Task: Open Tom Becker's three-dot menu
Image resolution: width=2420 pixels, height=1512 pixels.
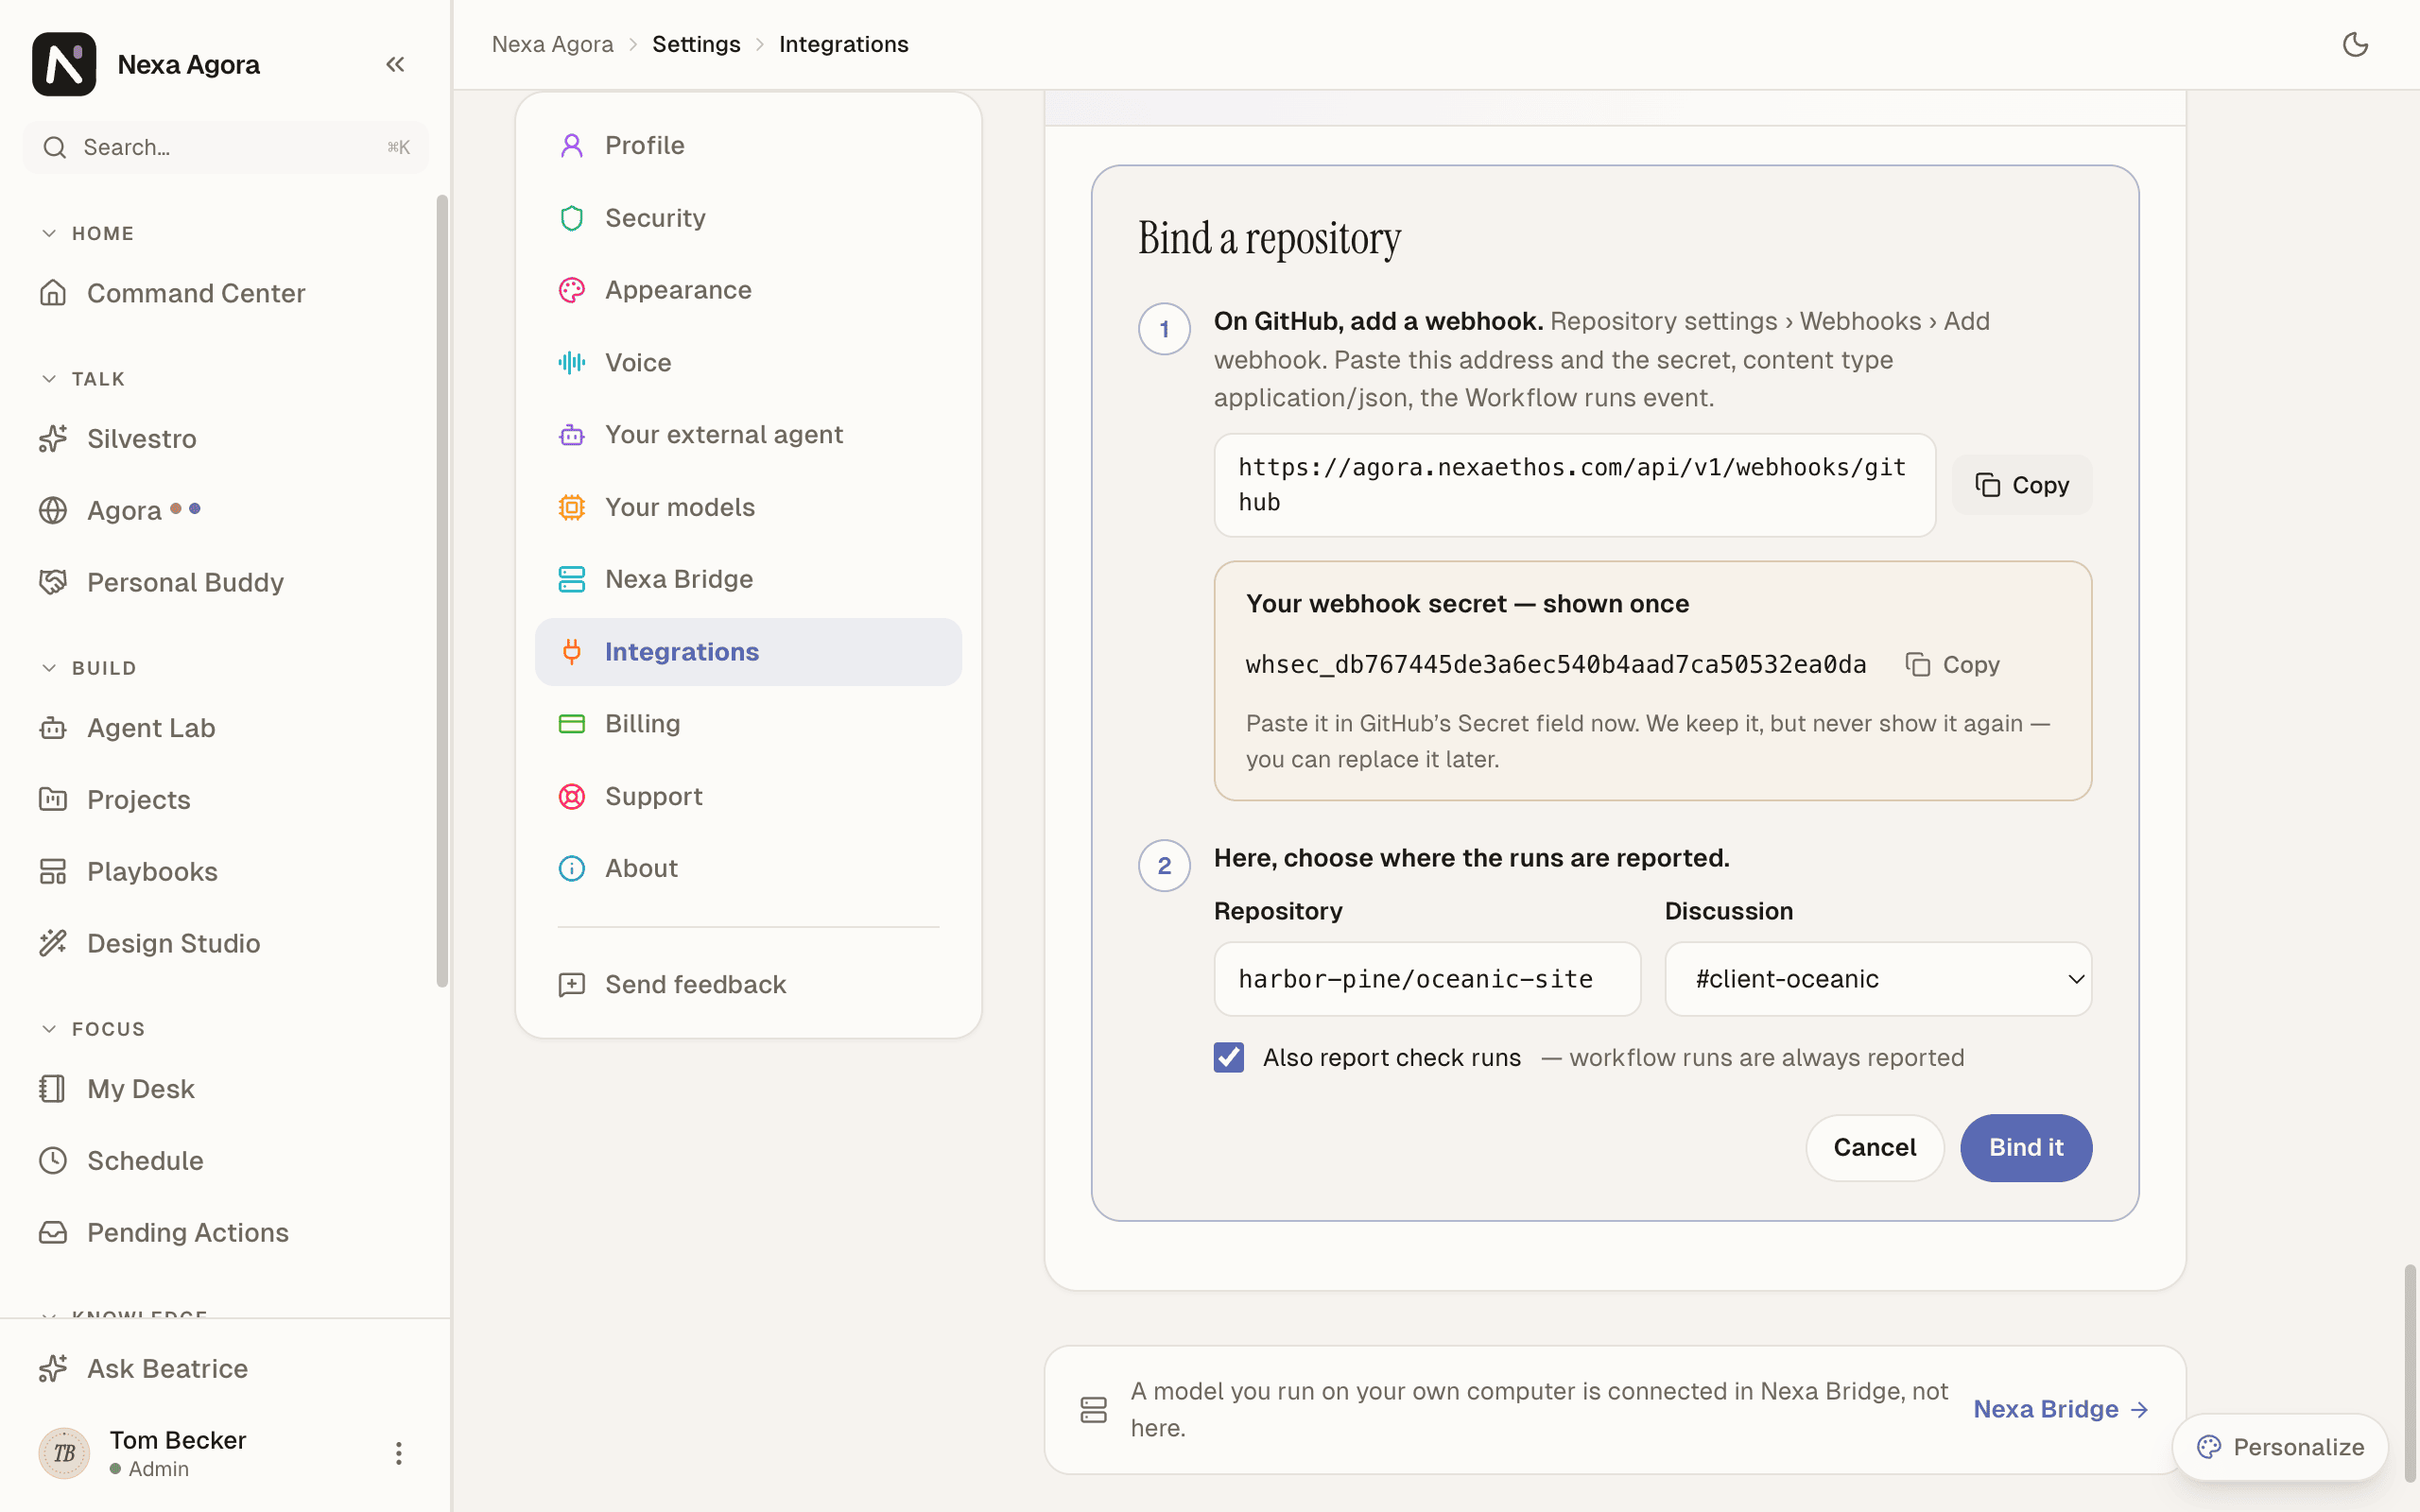Action: tap(398, 1453)
